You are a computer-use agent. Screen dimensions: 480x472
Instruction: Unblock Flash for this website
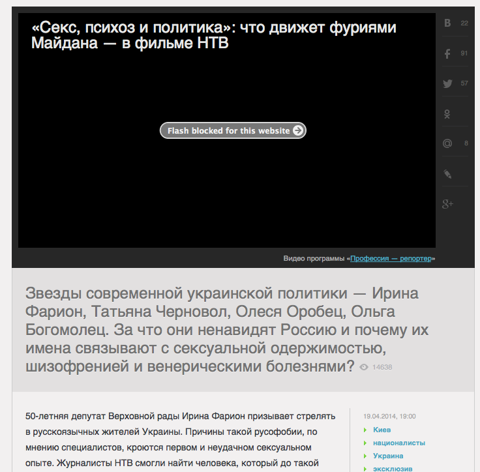233,130
